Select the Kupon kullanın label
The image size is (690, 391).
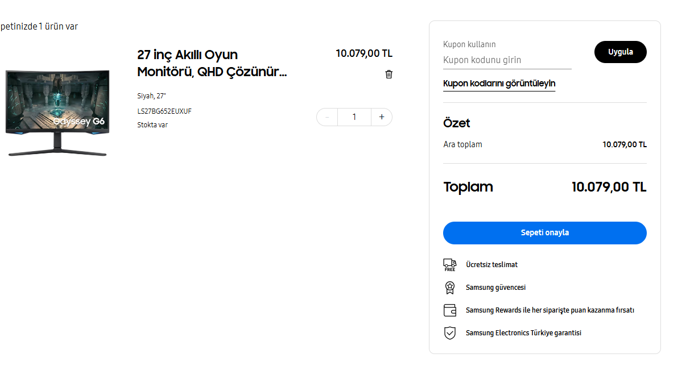(x=469, y=44)
